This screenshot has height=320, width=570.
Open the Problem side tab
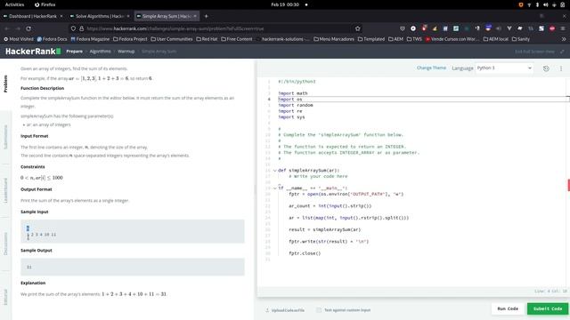pyautogui.click(x=5, y=84)
